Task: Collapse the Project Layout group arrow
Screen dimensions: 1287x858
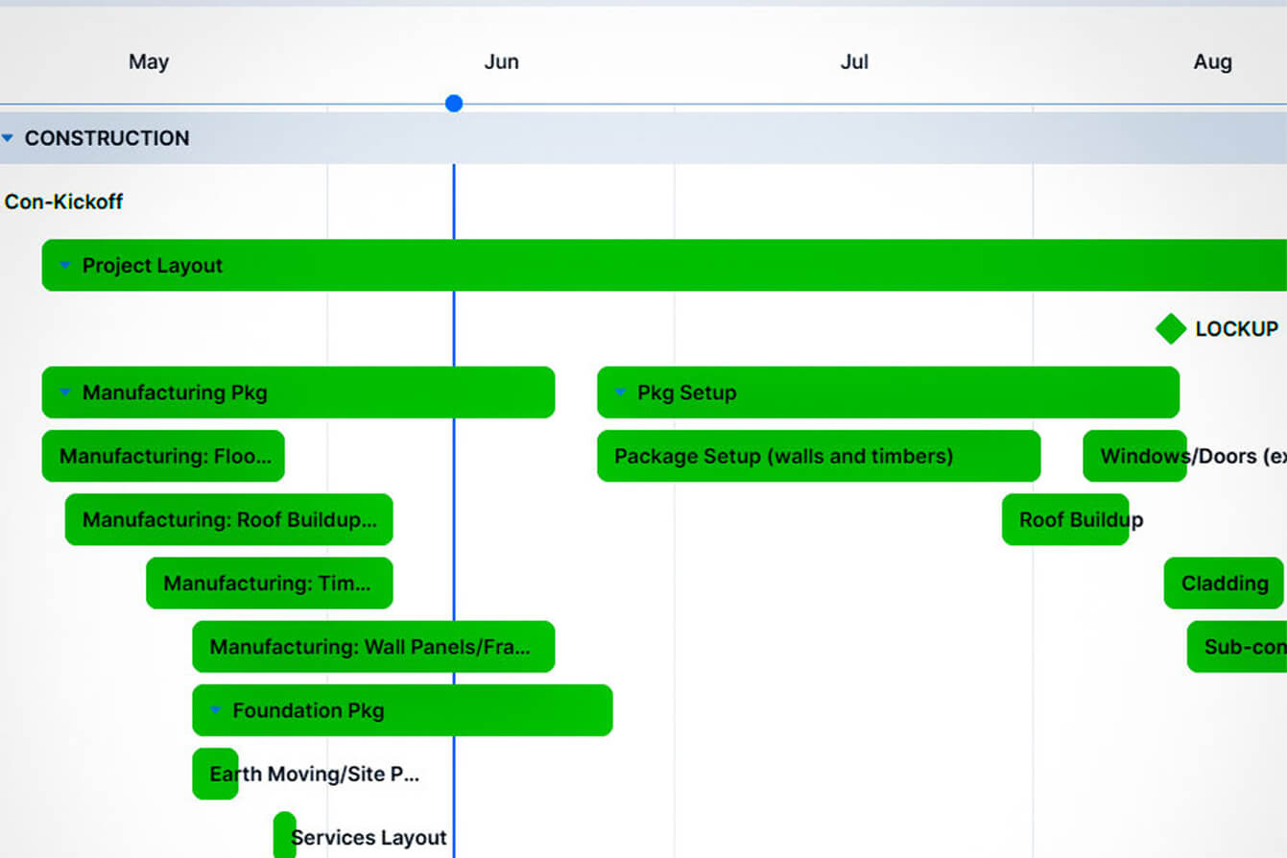Action: 65,265
